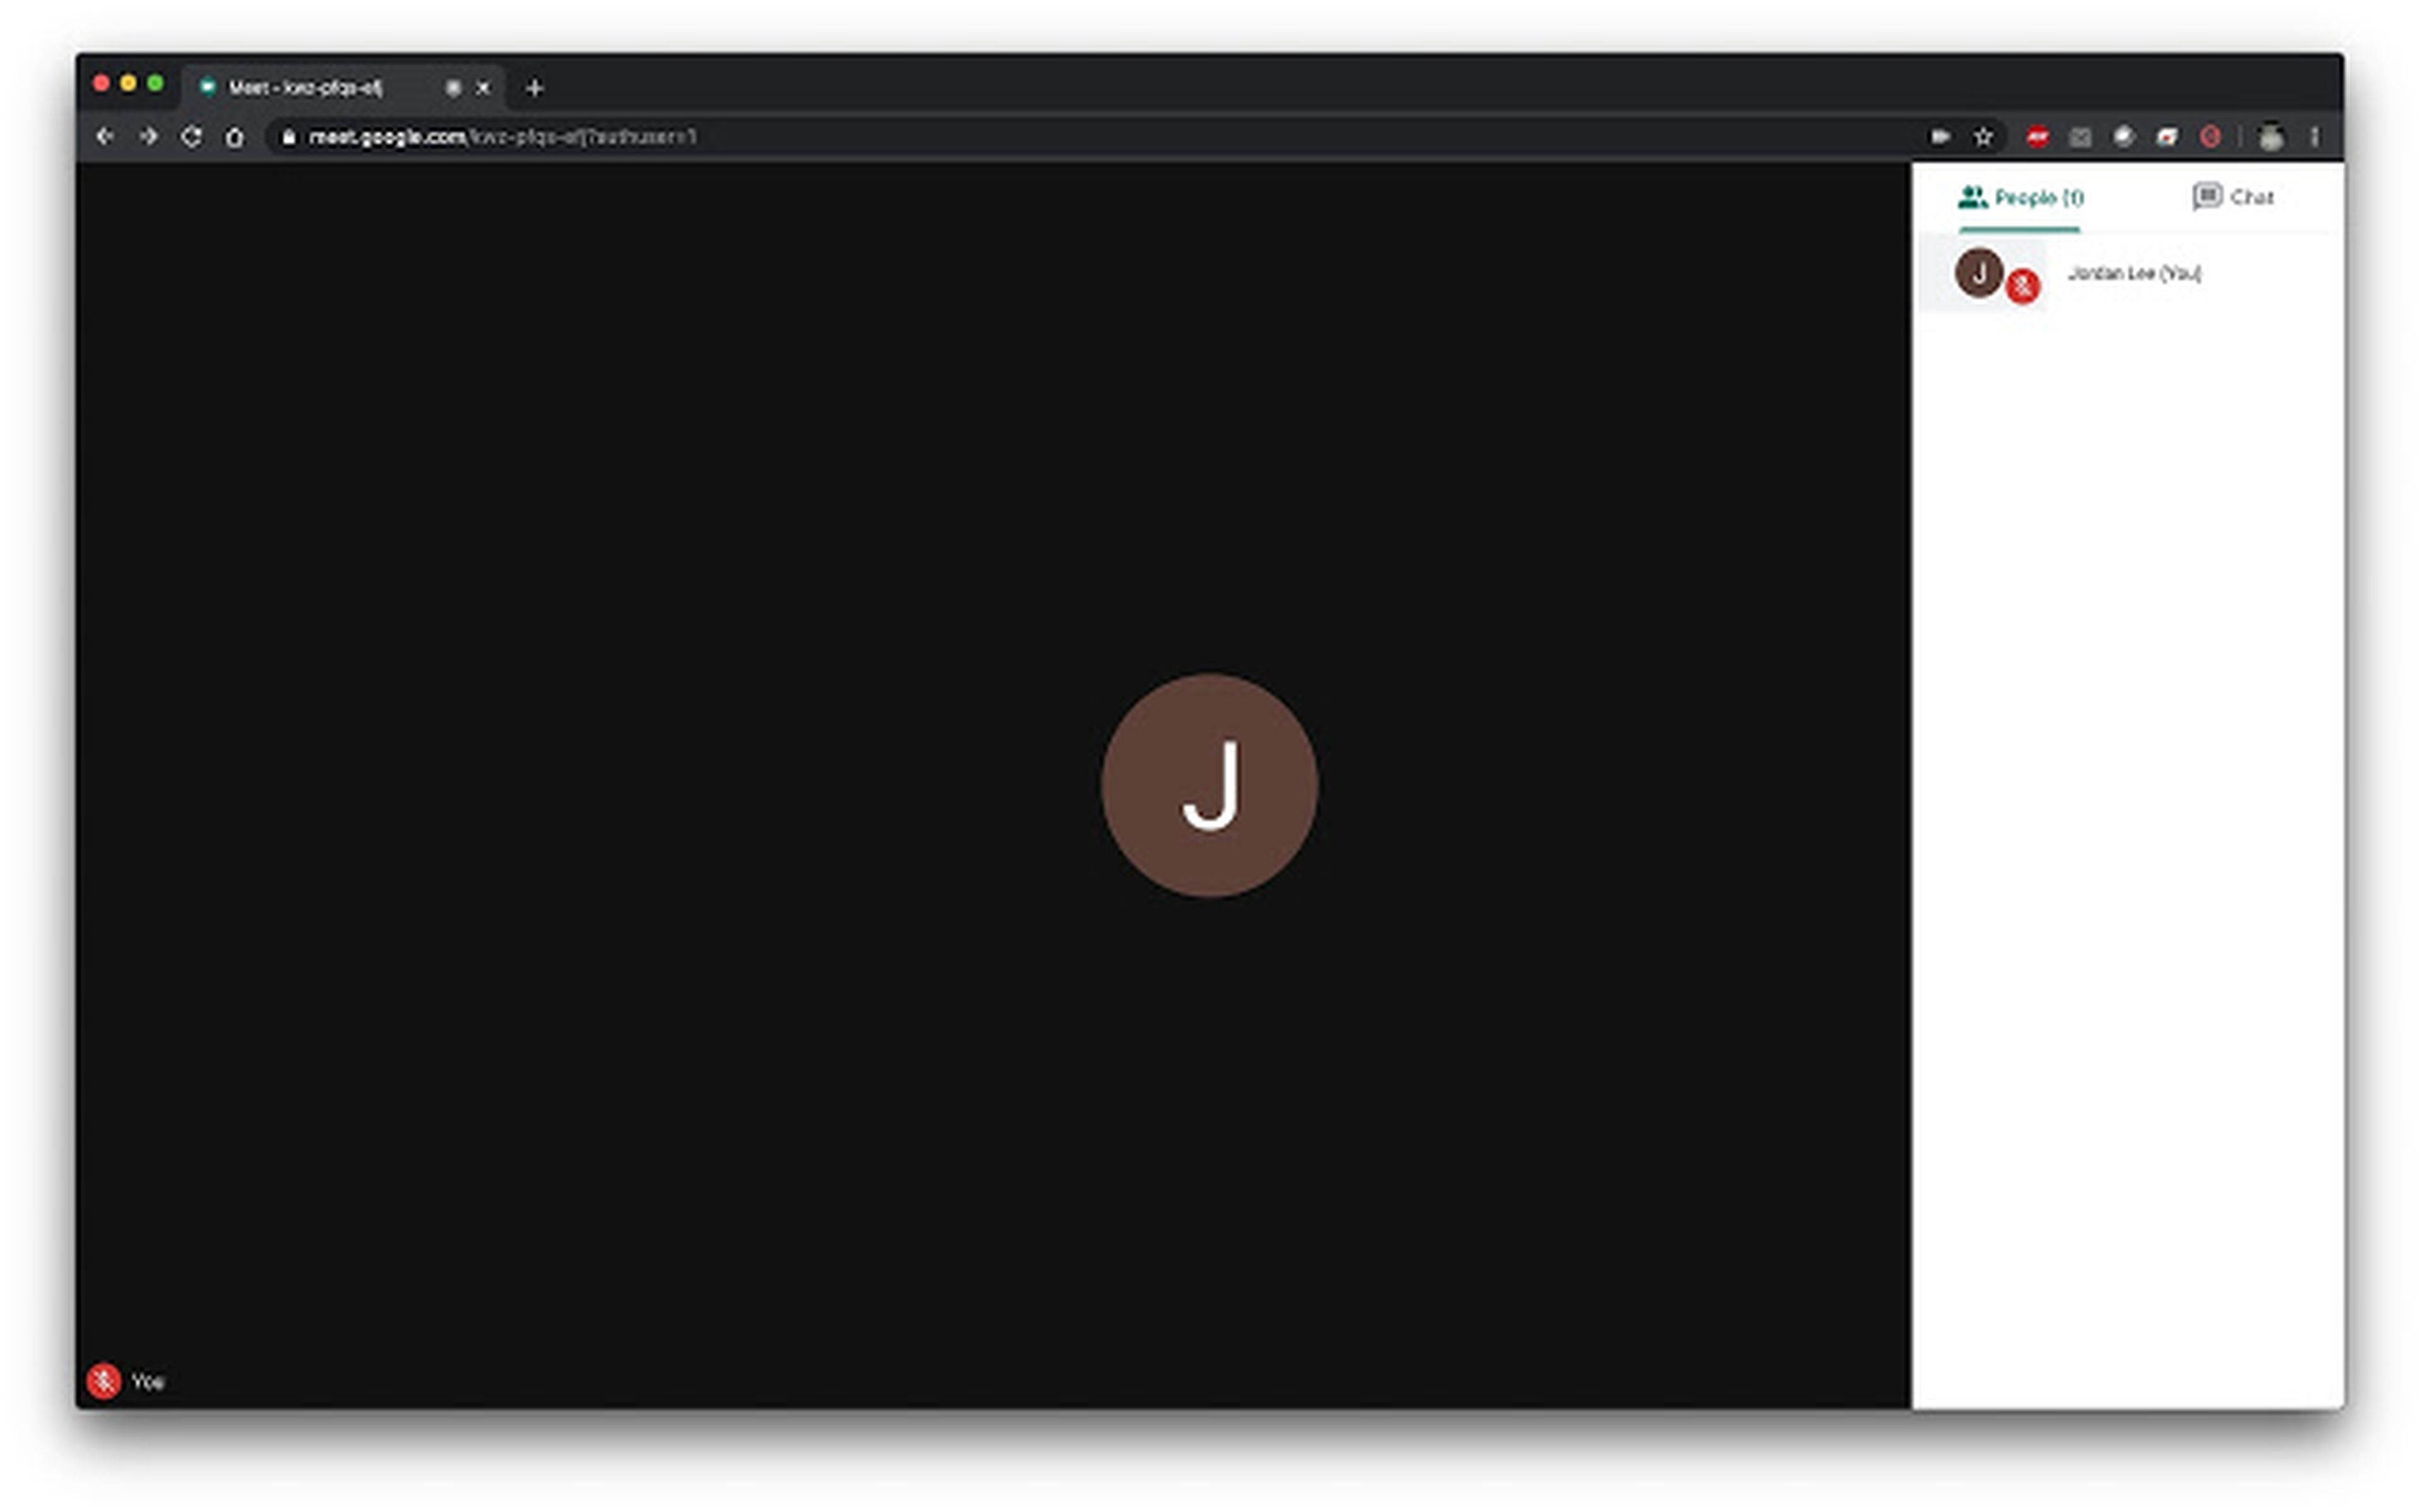The width and height of the screenshot is (2420, 1512).
Task: Open the browser home page
Action: pos(234,137)
